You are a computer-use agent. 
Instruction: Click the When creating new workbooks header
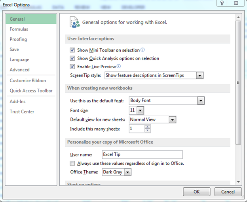147,88
